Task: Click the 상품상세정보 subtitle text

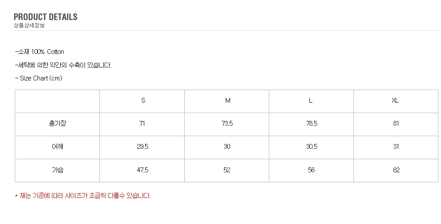Action: pos(29,26)
